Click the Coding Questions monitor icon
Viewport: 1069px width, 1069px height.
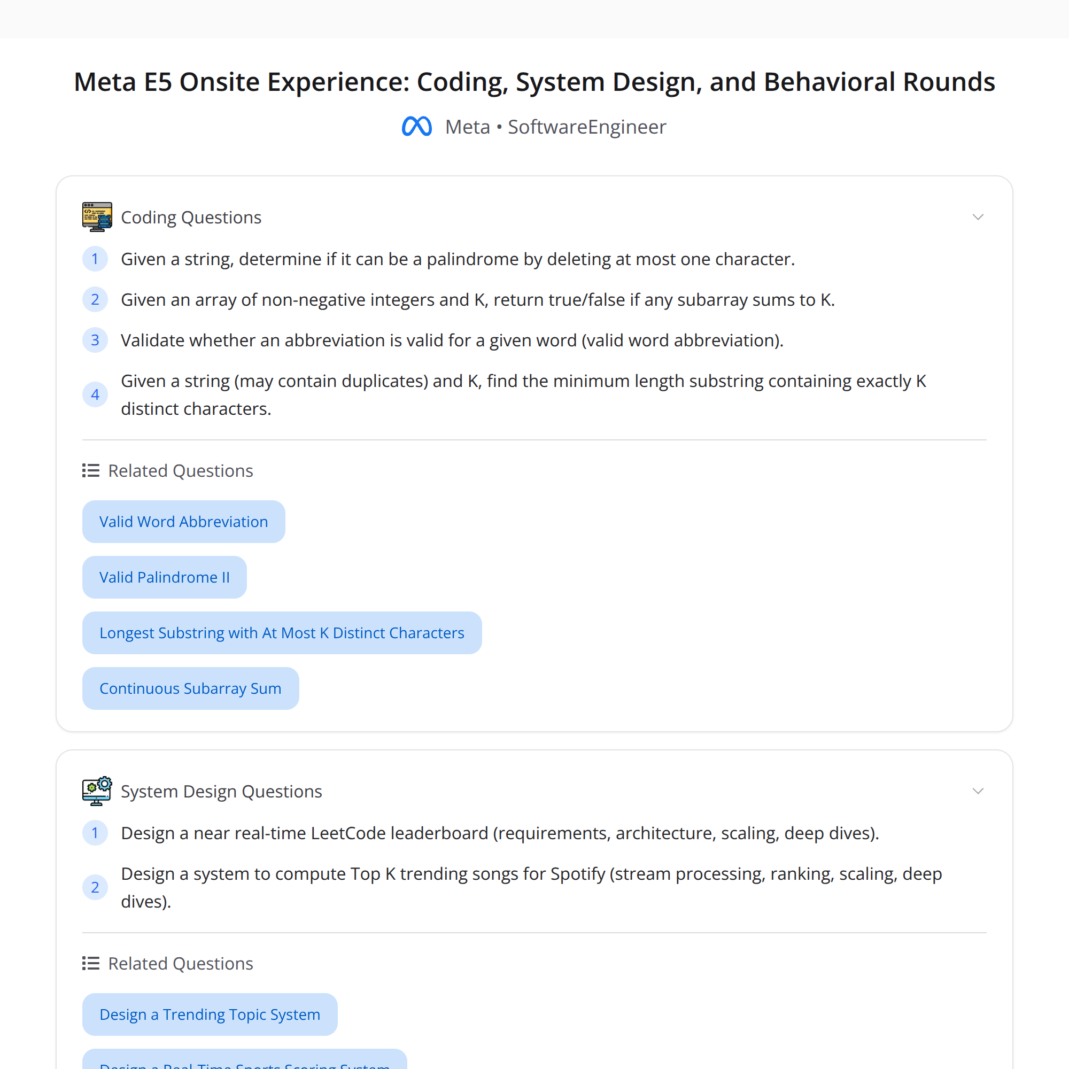coord(97,216)
